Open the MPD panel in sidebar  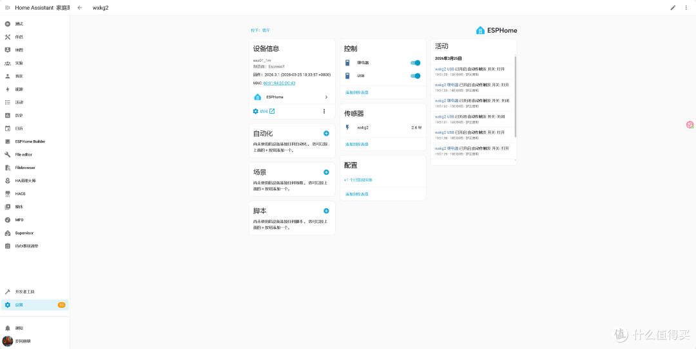(35, 220)
